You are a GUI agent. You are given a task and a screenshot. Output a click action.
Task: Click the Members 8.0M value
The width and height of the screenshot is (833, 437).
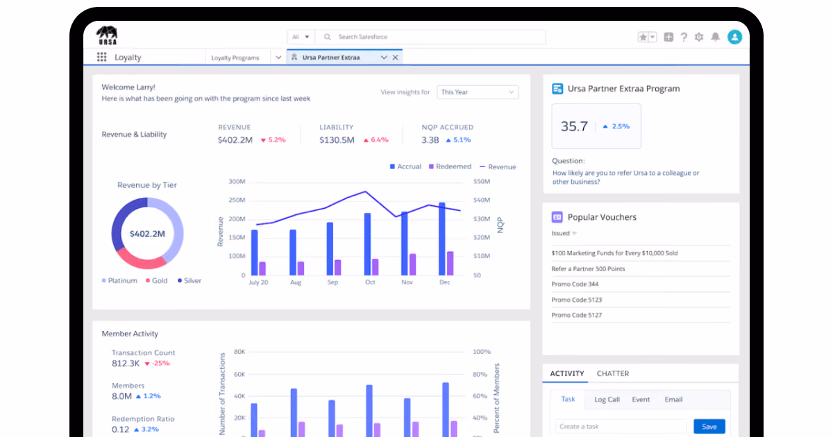(121, 396)
